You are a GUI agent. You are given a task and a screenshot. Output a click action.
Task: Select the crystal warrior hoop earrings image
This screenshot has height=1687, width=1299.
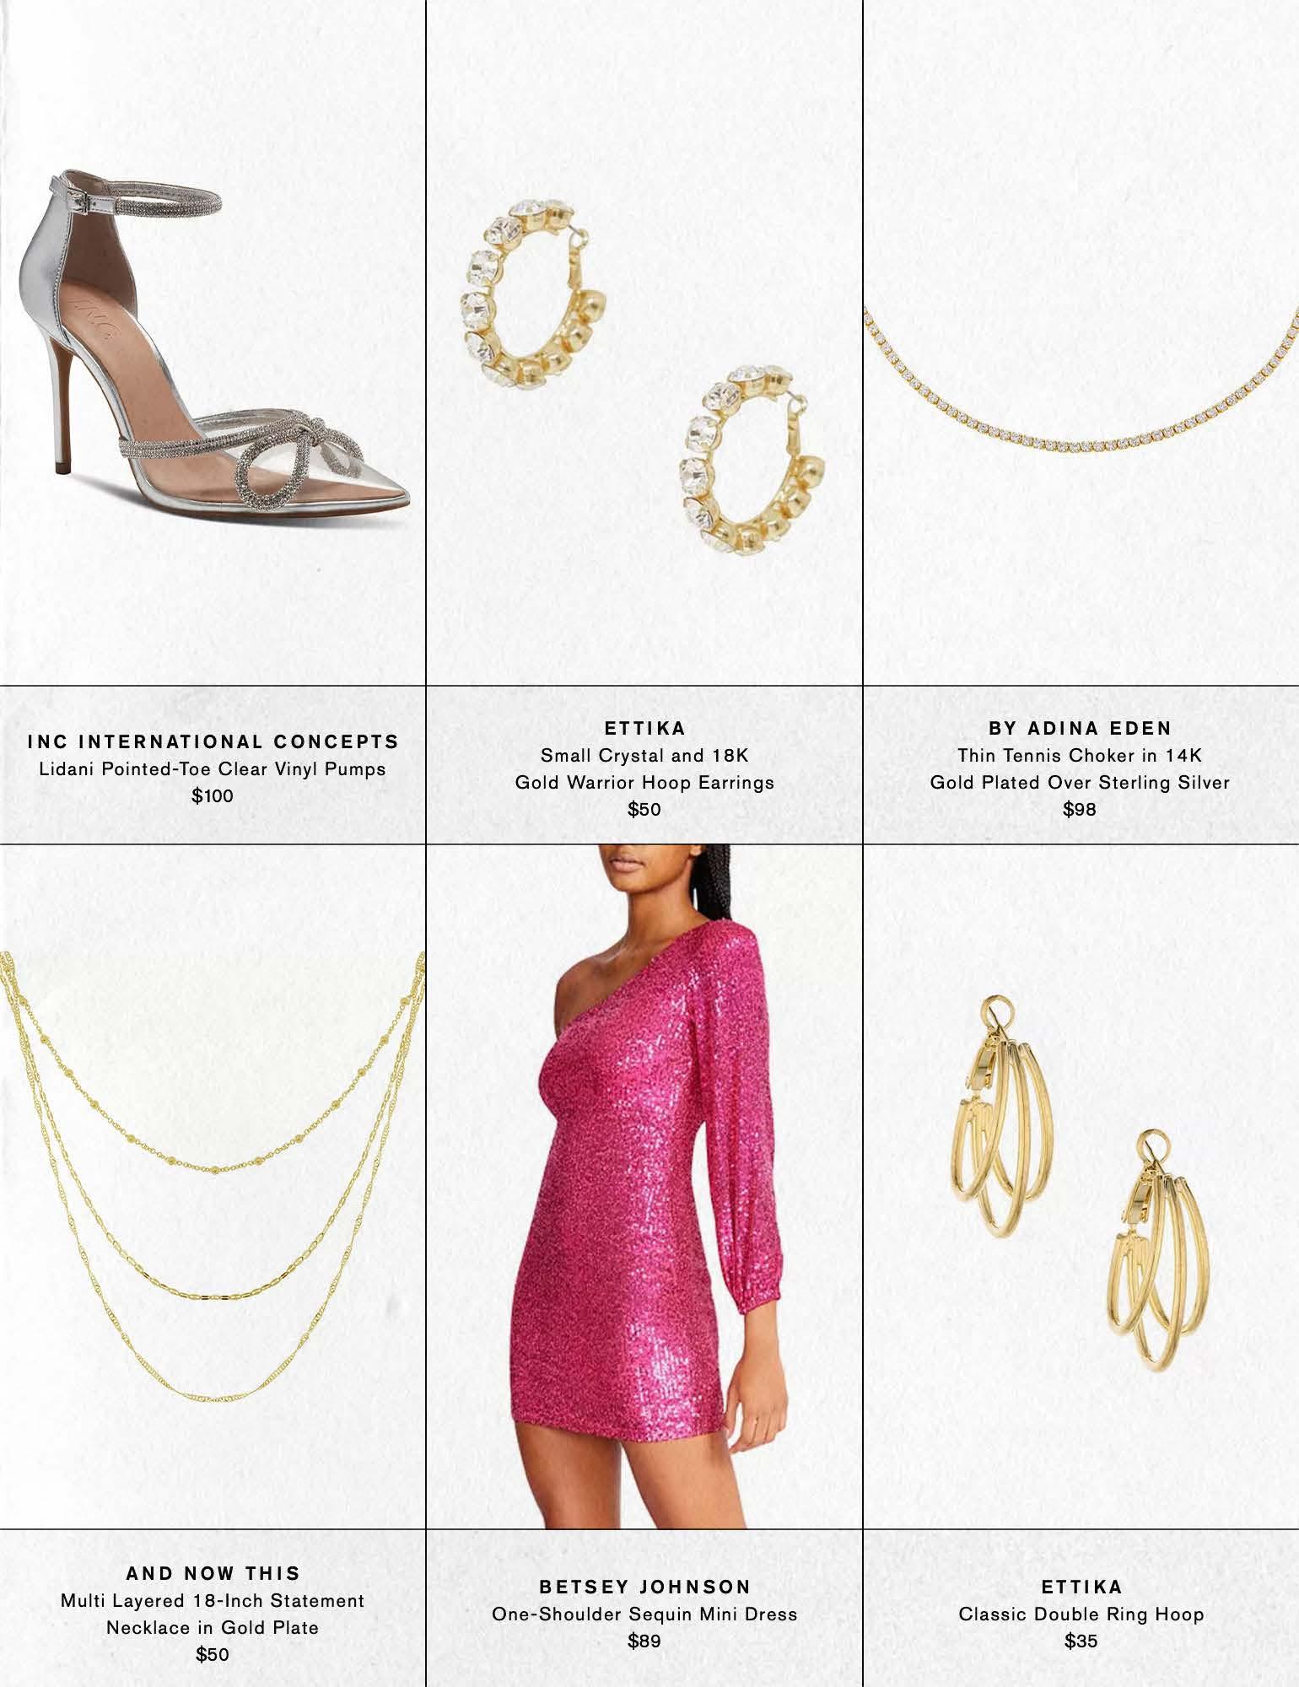tap(644, 377)
